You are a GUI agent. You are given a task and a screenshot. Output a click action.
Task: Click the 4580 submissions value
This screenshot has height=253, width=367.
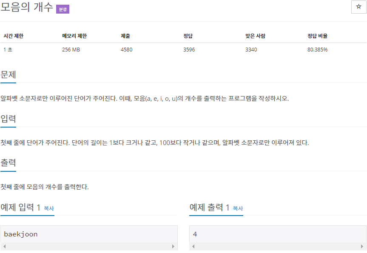click(127, 50)
